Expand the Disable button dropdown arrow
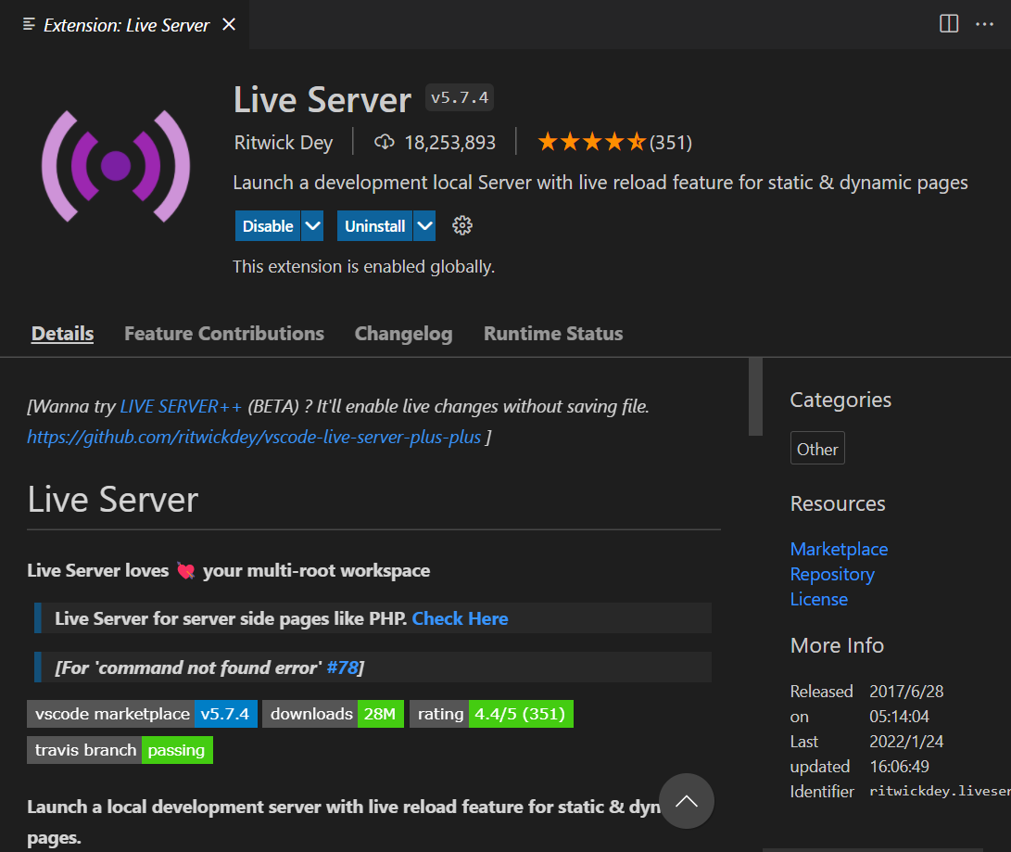 tap(312, 225)
